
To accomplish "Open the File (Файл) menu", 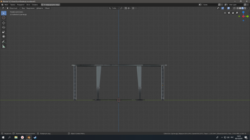I will click(6, 5).
